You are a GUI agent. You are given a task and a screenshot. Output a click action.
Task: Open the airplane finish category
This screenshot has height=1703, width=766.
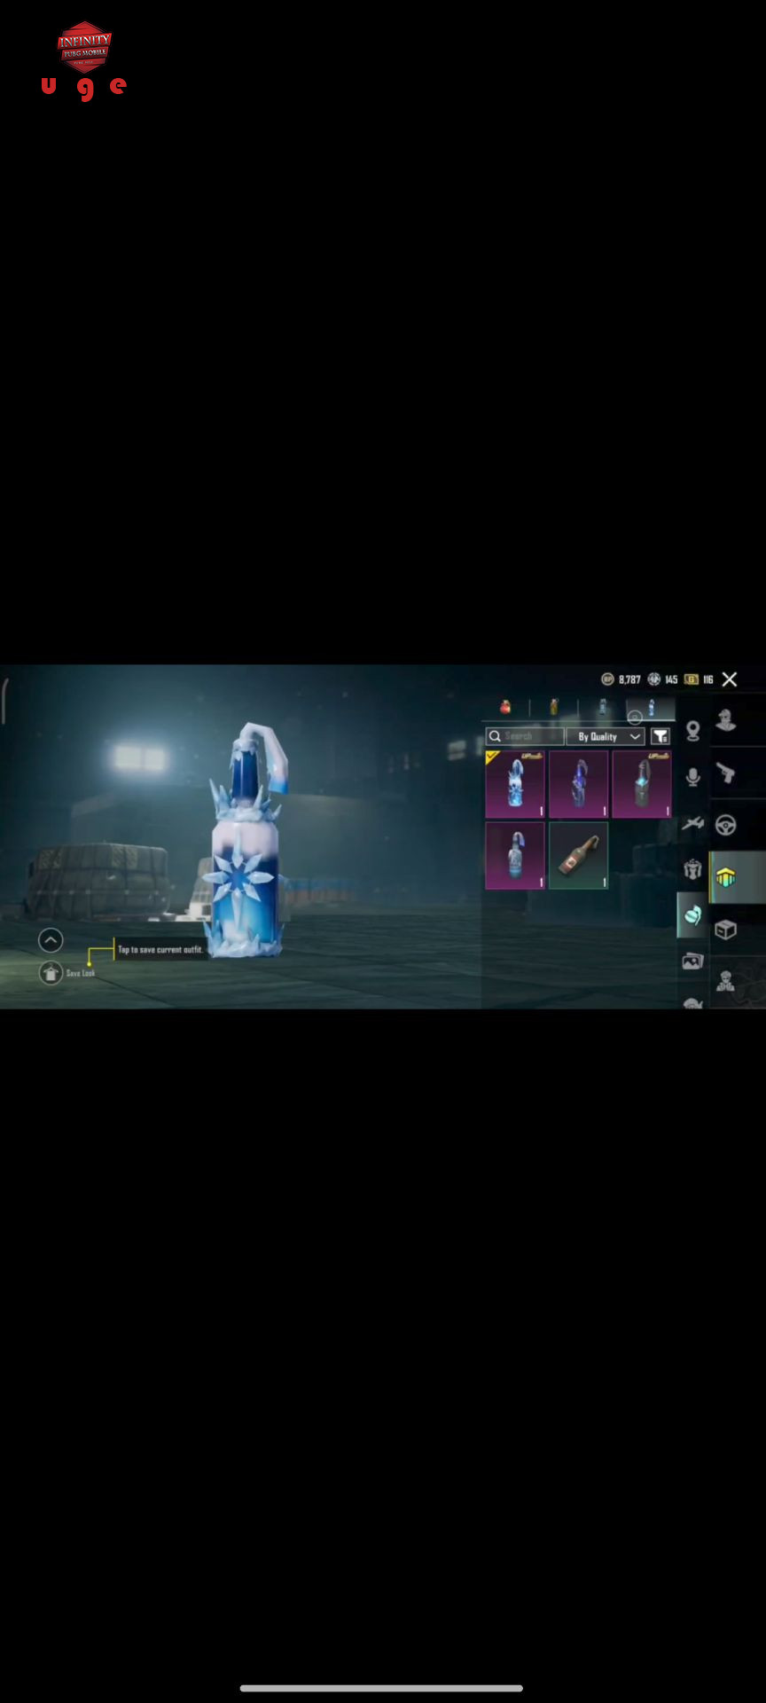(x=693, y=824)
